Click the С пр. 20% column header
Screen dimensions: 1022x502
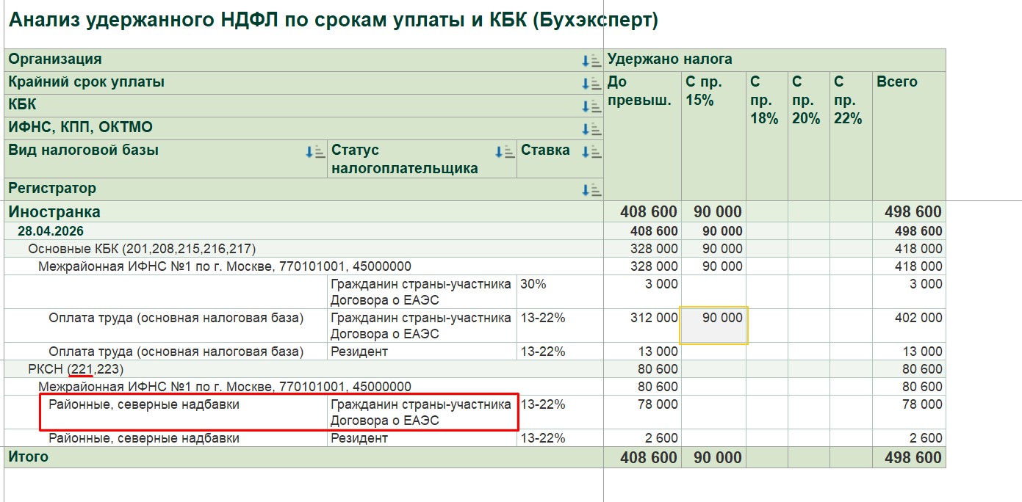click(x=809, y=136)
